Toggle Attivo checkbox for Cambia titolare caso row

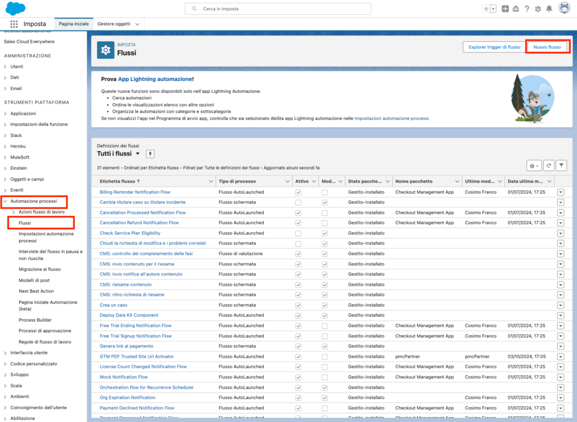[298, 202]
